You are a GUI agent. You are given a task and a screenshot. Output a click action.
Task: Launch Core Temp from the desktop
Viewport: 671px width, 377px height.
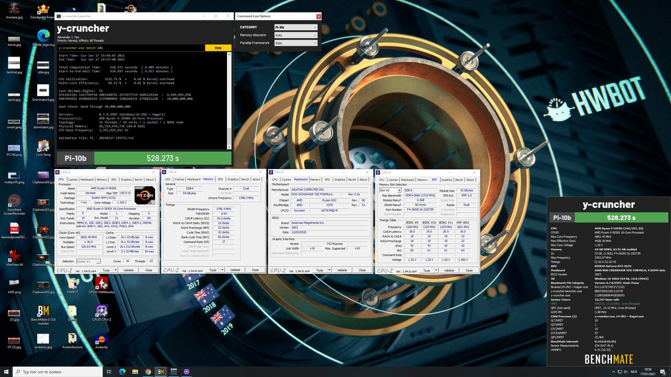coord(43,148)
